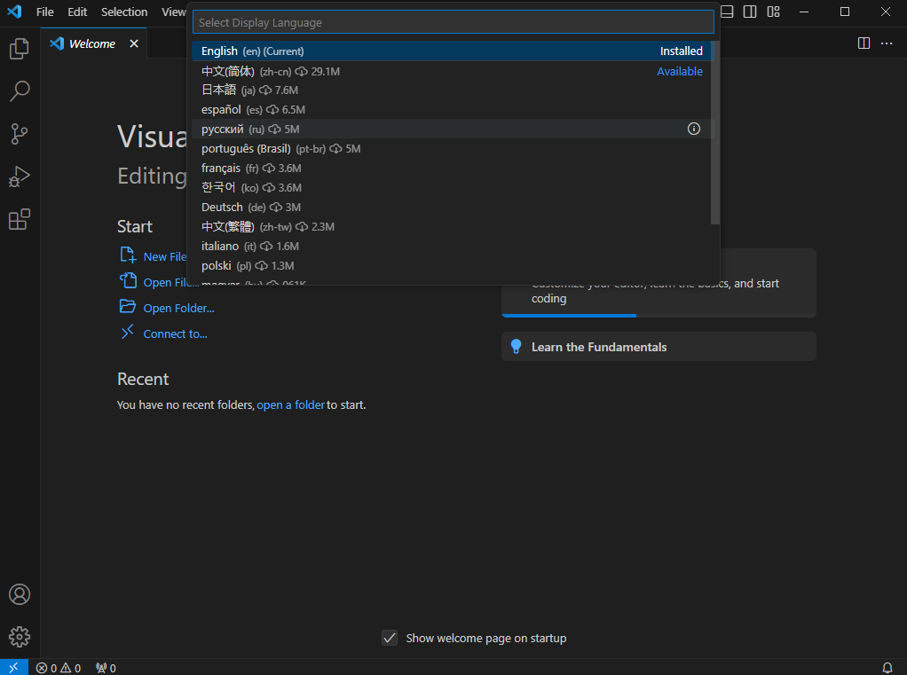907x675 pixels.
Task: Click the New File icon
Action: click(128, 255)
